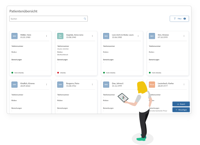Click the red Infektiös status dot for Angetee

pos(58,72)
